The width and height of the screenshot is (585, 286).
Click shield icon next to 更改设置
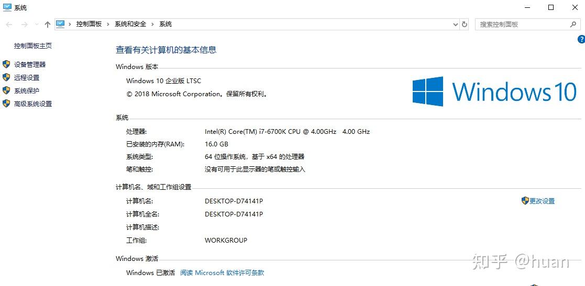tap(525, 201)
